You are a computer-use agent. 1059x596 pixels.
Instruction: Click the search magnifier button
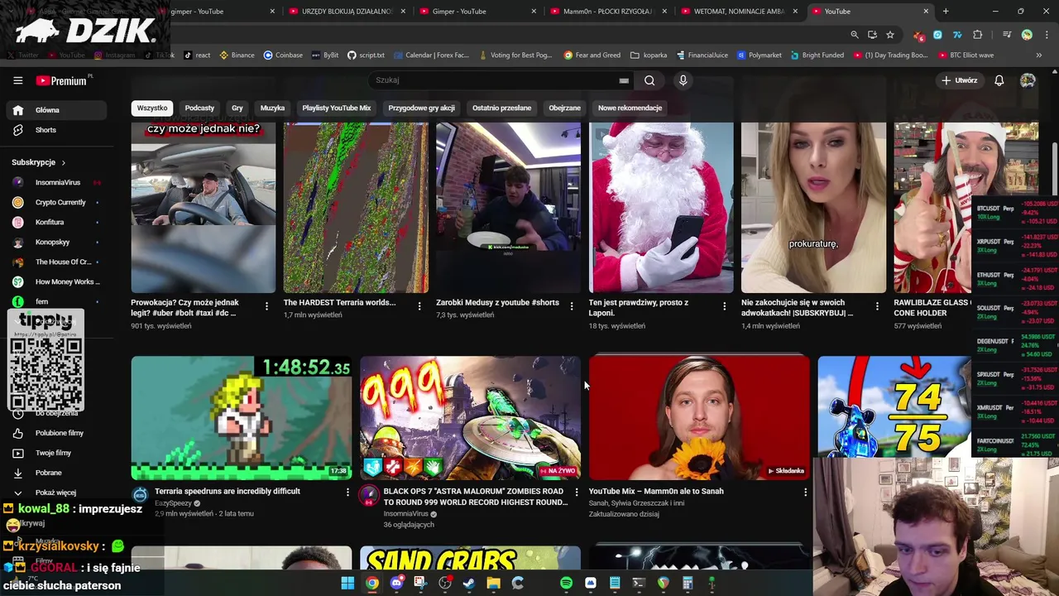(x=649, y=80)
